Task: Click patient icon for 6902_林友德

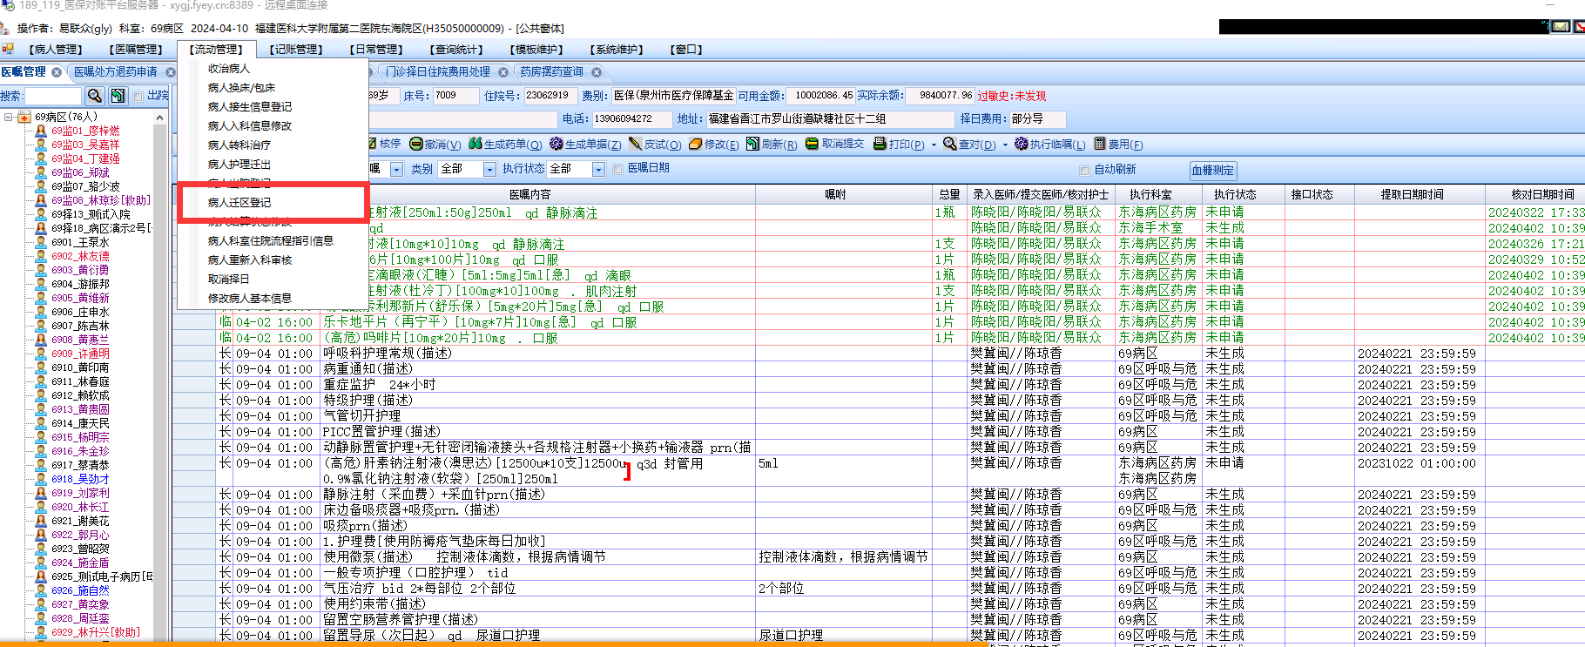Action: (x=41, y=256)
